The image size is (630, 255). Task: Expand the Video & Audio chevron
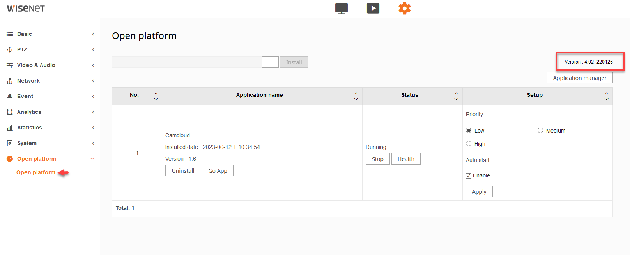[x=93, y=66]
